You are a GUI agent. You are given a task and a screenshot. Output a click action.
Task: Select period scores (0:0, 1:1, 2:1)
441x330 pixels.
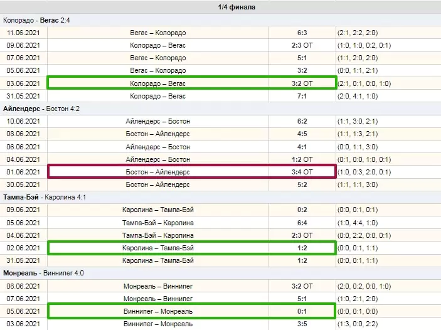pos(358,70)
